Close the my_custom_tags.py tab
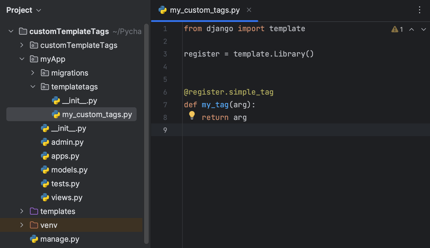The width and height of the screenshot is (430, 248). [x=249, y=10]
